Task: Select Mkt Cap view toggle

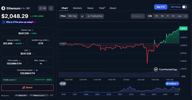Action: tap(72, 16)
